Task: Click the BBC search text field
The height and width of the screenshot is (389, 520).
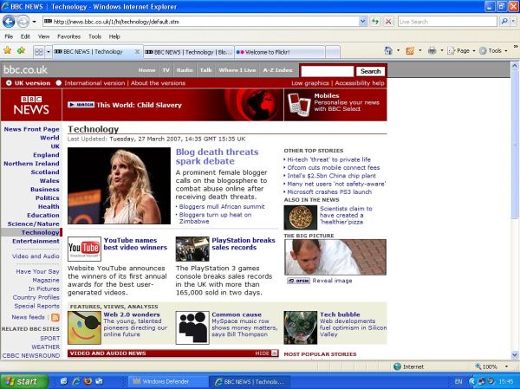Action: click(327, 71)
